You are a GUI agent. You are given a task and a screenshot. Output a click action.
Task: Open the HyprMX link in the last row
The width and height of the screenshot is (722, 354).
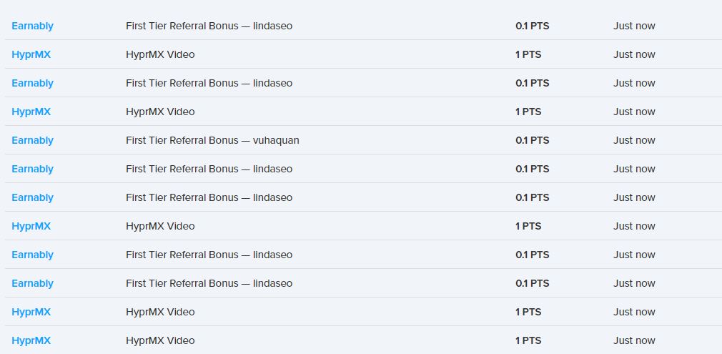coord(31,340)
